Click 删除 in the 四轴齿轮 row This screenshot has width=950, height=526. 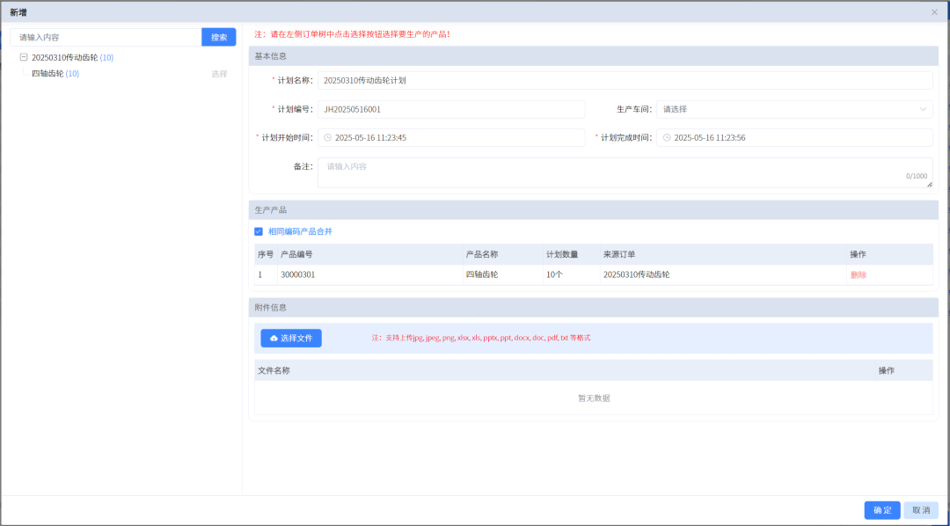pos(859,274)
